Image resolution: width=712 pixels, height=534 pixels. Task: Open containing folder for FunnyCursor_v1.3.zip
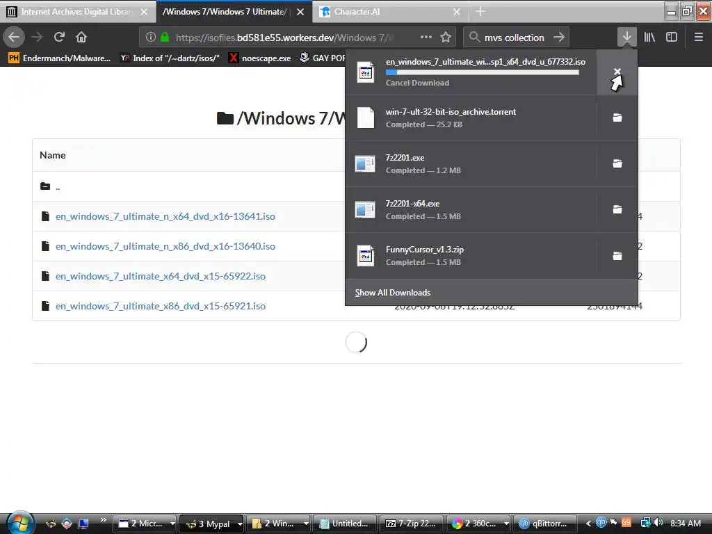click(x=617, y=256)
